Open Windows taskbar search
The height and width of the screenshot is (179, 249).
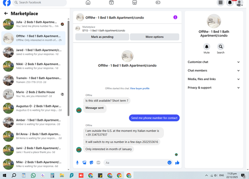(14, 176)
